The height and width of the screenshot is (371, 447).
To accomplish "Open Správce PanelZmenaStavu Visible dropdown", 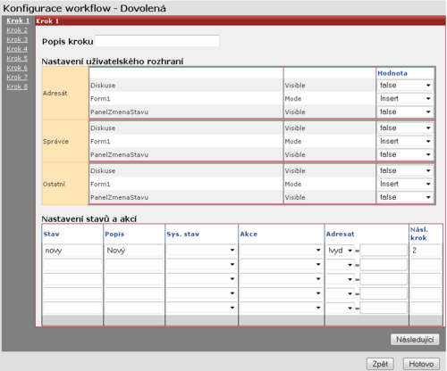I will tap(405, 154).
